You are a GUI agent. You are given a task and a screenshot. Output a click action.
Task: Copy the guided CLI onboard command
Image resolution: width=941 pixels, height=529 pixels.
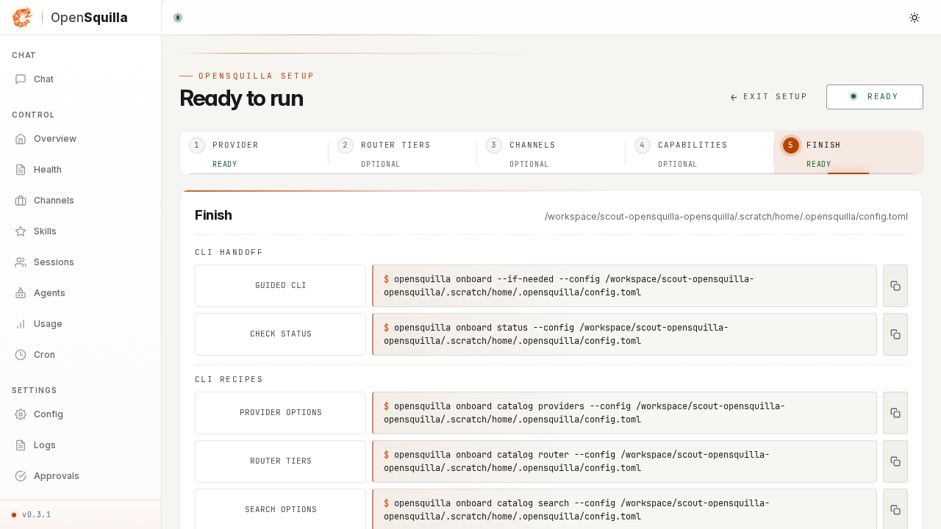click(x=895, y=286)
